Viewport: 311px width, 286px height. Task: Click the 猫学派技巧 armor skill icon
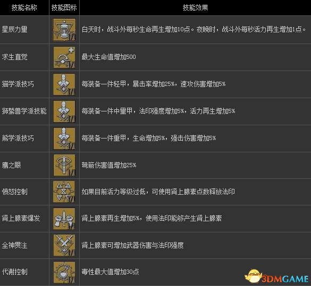[64, 84]
